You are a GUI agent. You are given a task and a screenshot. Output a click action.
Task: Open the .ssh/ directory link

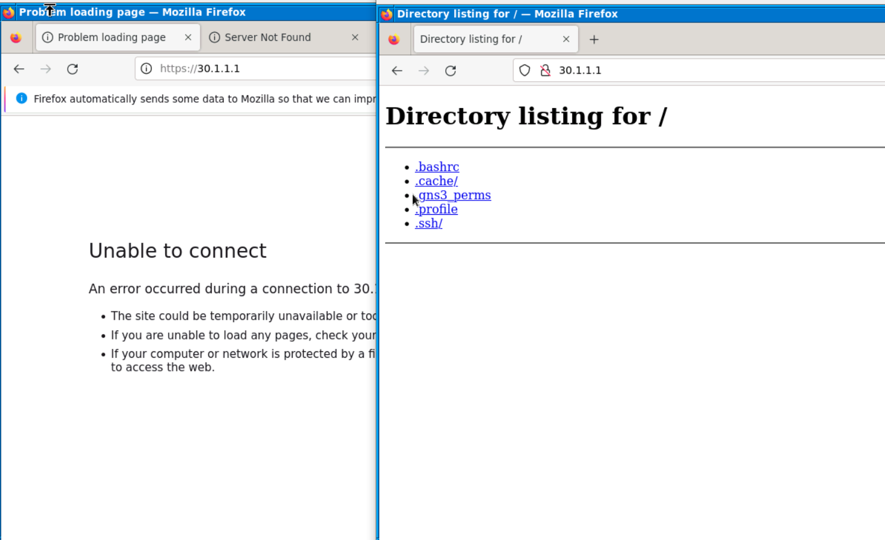pos(429,224)
